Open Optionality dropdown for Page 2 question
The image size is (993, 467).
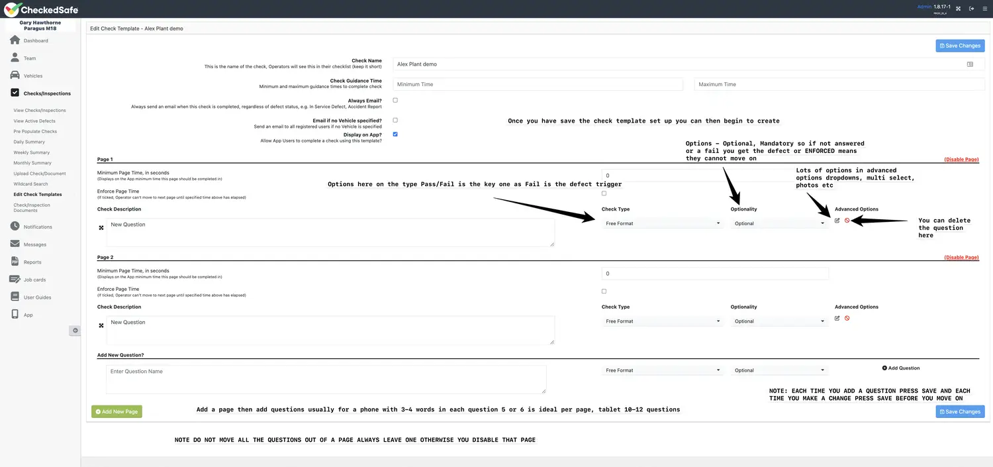pos(779,321)
